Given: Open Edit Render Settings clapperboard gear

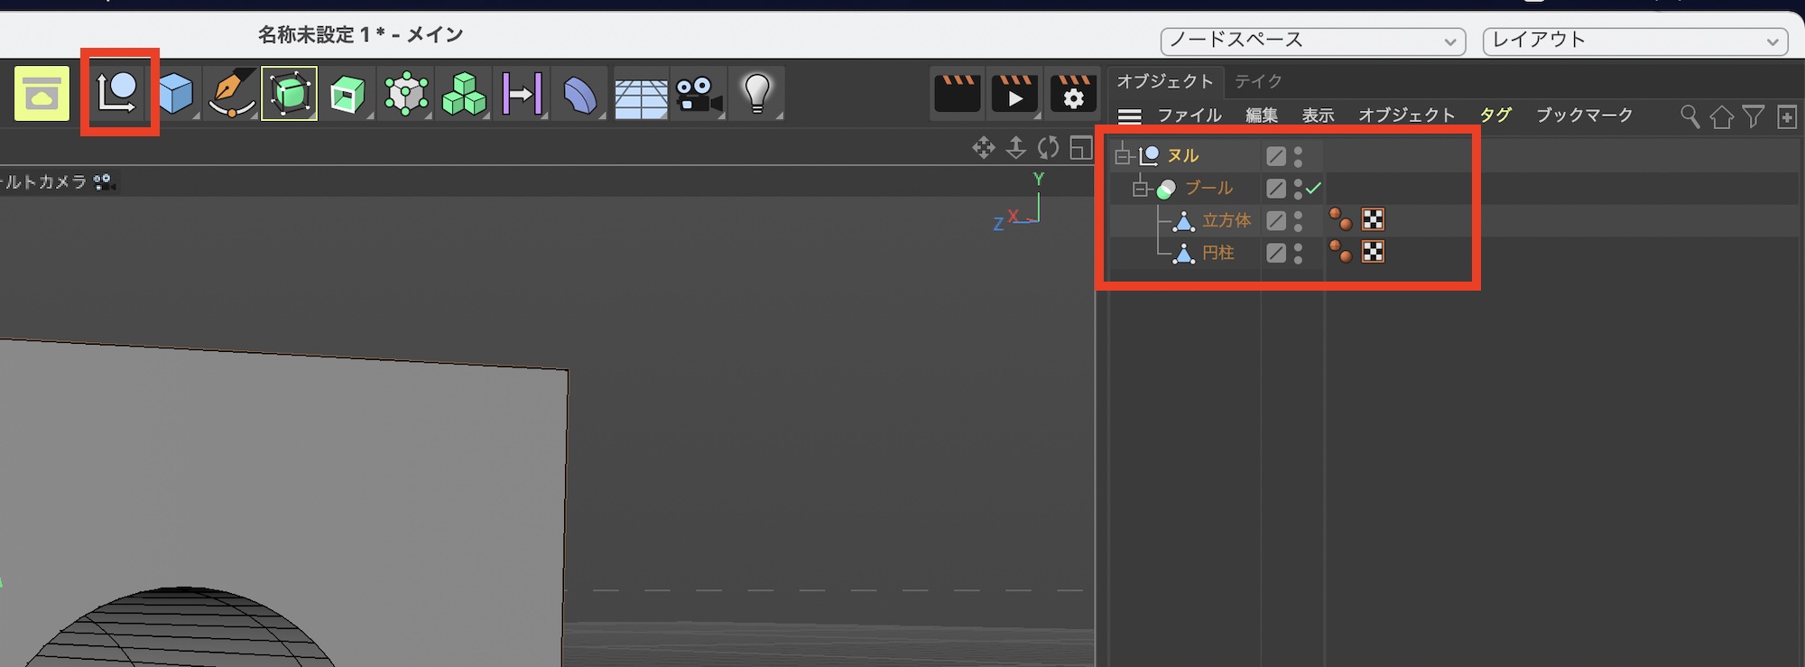Looking at the screenshot, I should click(x=1072, y=93).
